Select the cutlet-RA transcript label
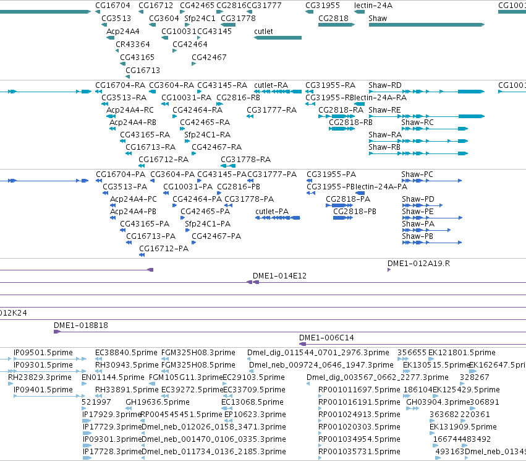 pos(271,85)
